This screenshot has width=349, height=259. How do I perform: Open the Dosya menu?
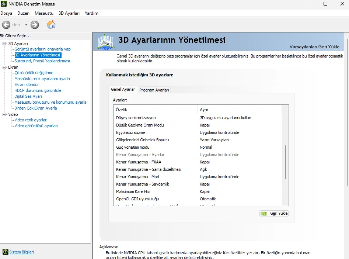pyautogui.click(x=6, y=13)
